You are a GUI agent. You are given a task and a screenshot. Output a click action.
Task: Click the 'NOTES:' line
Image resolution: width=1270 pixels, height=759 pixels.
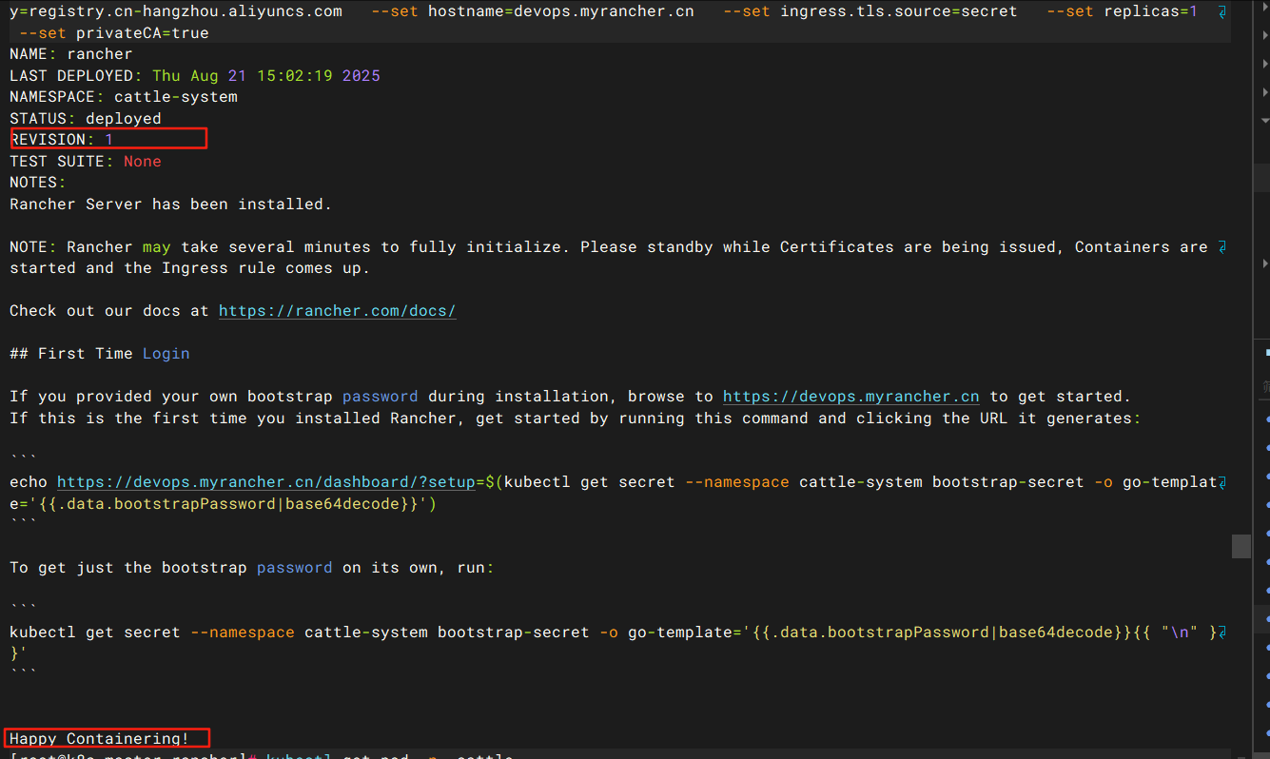click(38, 183)
